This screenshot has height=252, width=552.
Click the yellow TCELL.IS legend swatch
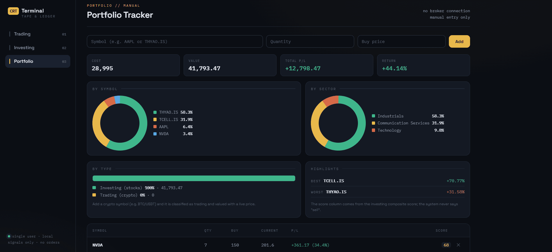155,119
